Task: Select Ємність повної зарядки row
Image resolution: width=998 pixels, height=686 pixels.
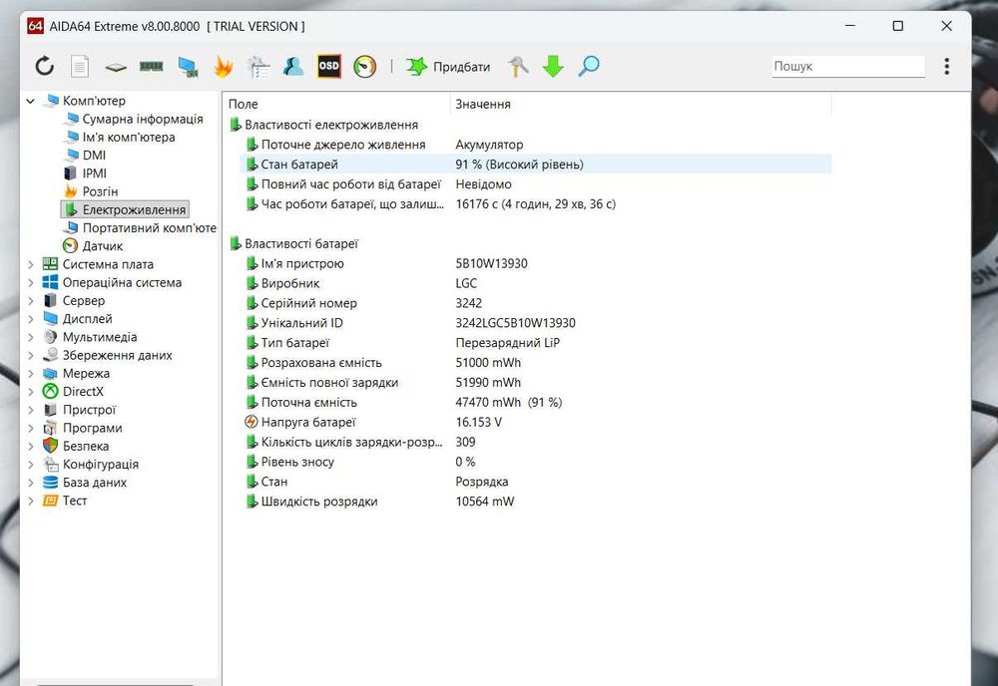Action: tap(536, 383)
